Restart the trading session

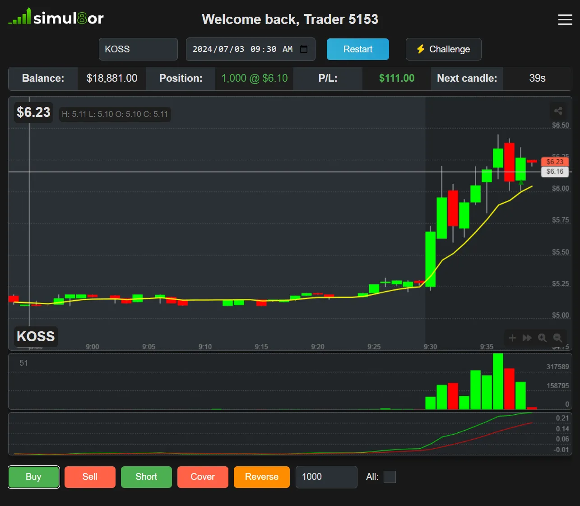(x=357, y=49)
